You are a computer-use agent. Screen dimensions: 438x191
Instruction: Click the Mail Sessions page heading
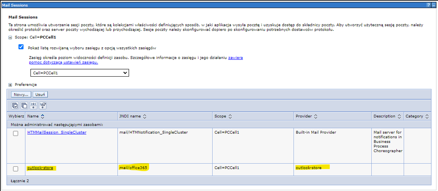pyautogui.click(x=23, y=17)
